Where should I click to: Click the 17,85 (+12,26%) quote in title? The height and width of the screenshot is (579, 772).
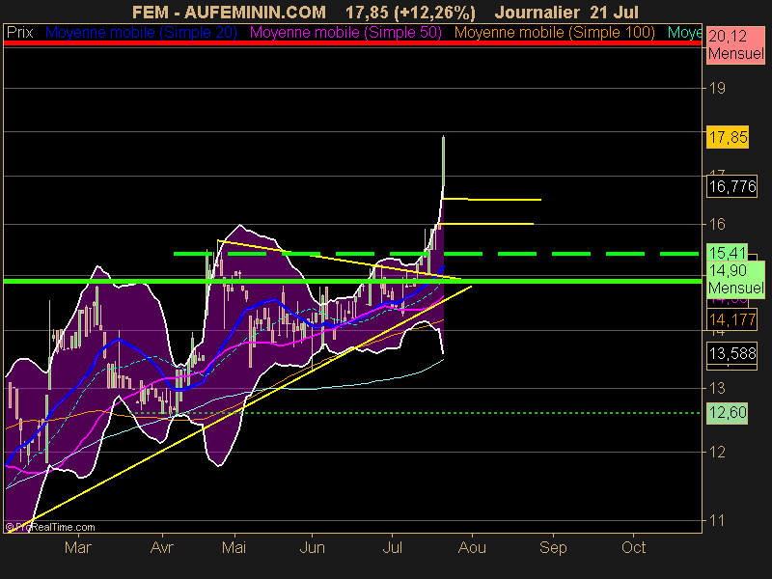pyautogui.click(x=411, y=12)
